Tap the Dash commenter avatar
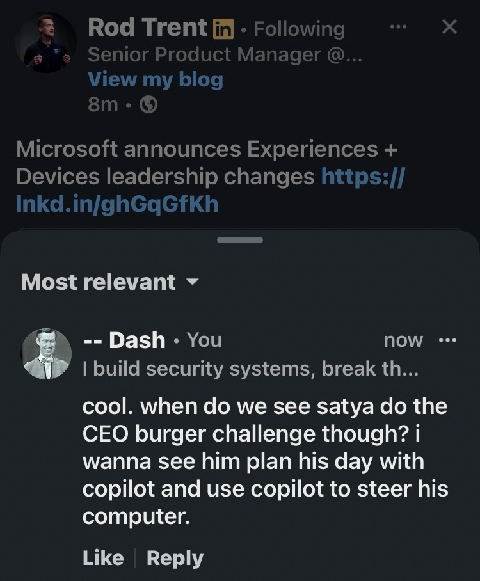This screenshot has height=581, width=480. pos(46,354)
